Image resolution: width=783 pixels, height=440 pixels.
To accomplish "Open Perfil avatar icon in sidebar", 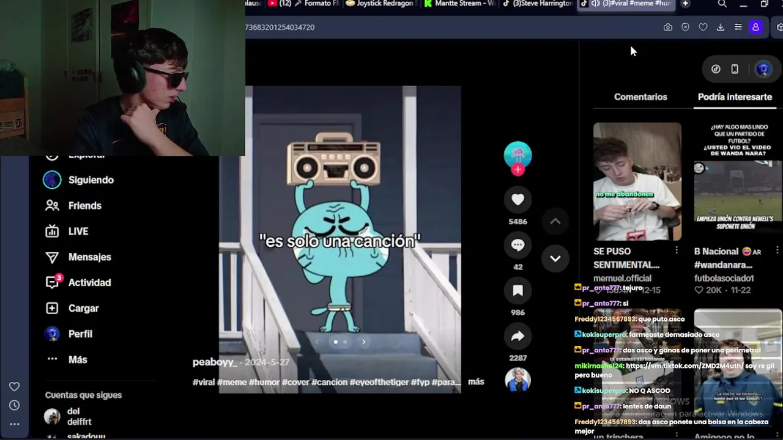I will [52, 334].
